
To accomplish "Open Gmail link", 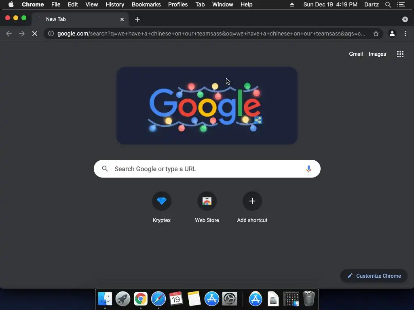I will click(x=356, y=54).
